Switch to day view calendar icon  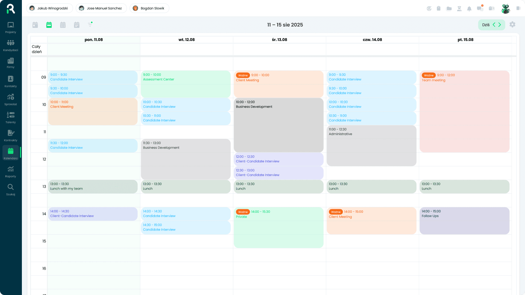(35, 25)
